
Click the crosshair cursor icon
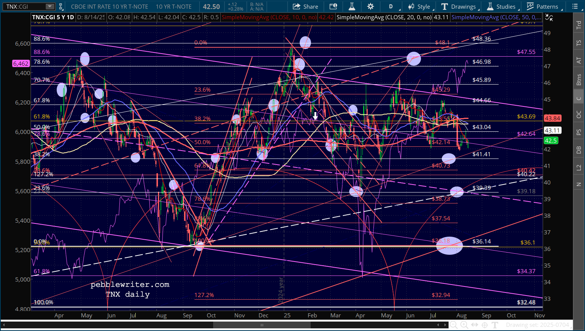(x=485, y=325)
